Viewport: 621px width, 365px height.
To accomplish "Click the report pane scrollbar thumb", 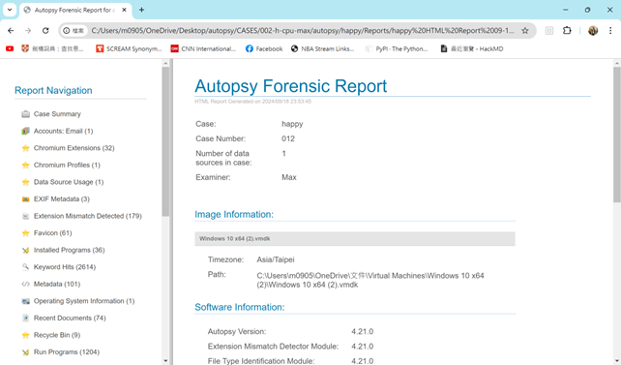I will click(616, 136).
